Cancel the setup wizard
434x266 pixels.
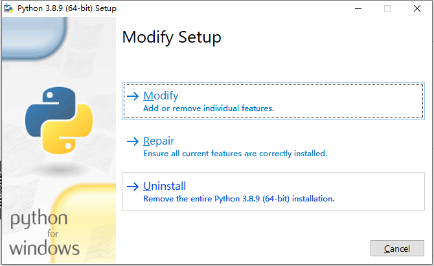[397, 249]
